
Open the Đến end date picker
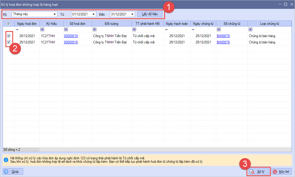[x=133, y=14]
